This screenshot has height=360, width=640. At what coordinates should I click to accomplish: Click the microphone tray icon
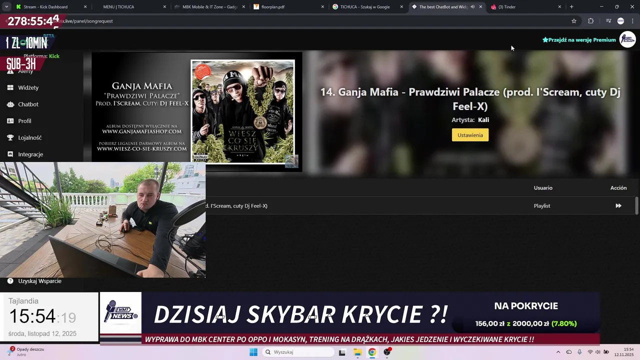(579, 352)
